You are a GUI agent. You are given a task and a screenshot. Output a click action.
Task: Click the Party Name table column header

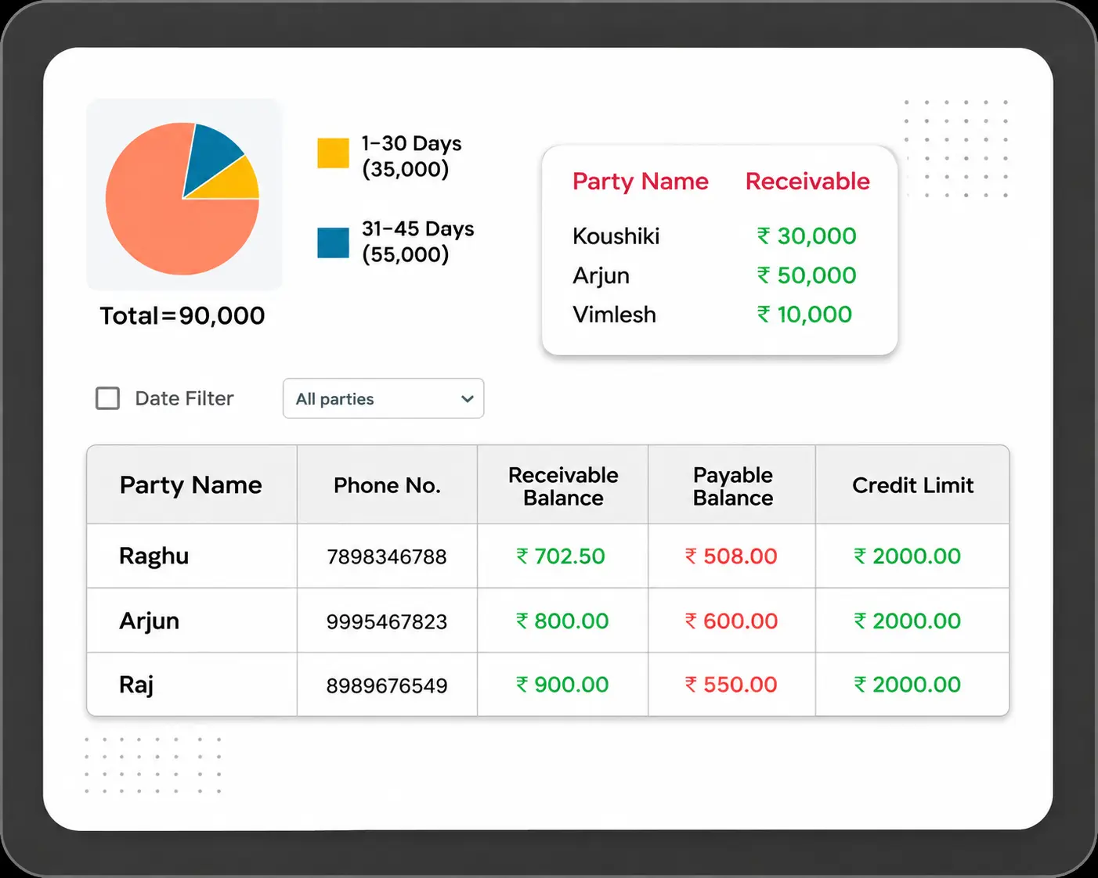click(x=191, y=485)
